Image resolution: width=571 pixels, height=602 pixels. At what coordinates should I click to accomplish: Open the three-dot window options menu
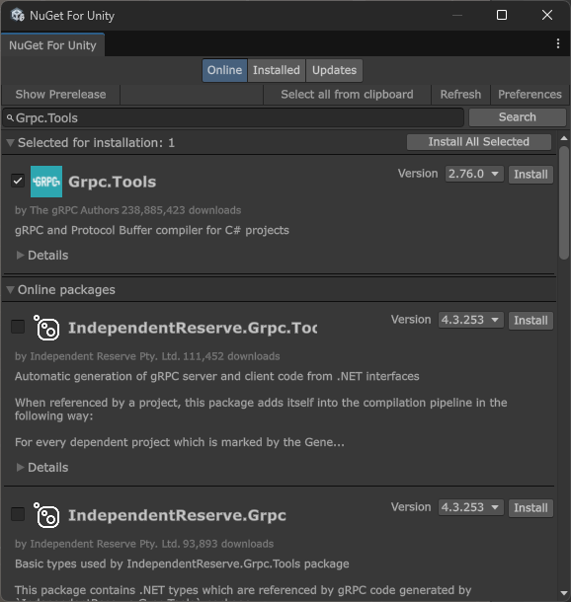point(558,43)
